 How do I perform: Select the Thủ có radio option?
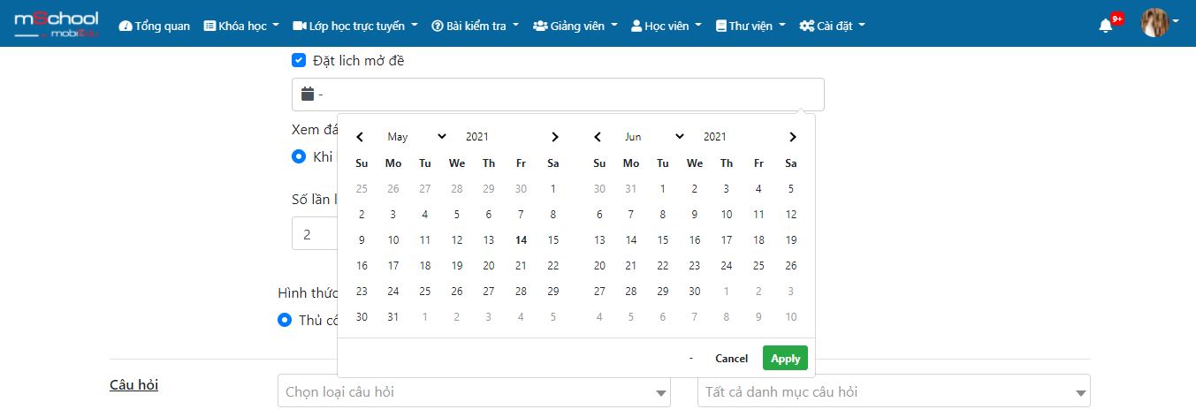coord(285,320)
